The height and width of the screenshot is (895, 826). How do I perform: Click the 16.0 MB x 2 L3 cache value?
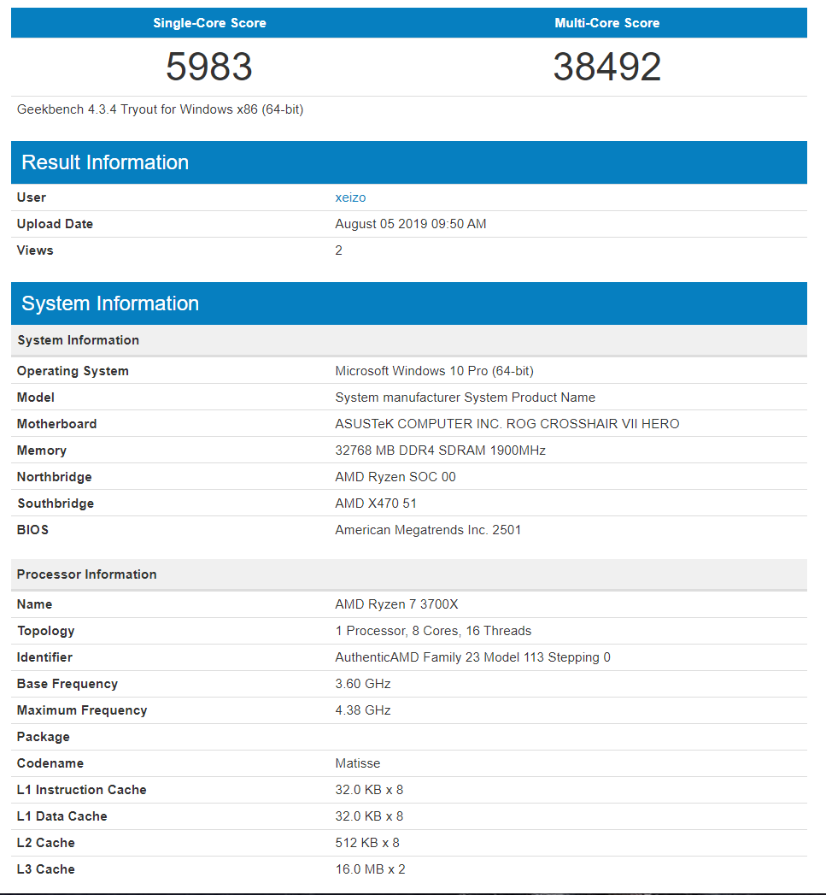pyautogui.click(x=370, y=870)
